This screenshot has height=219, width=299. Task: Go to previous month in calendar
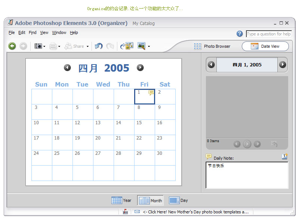tap(67, 68)
